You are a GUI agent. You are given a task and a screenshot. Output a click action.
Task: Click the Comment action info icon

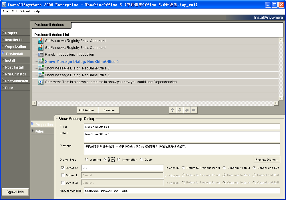(41, 82)
